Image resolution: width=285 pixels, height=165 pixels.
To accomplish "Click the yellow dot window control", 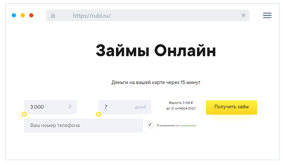I will point(23,15).
